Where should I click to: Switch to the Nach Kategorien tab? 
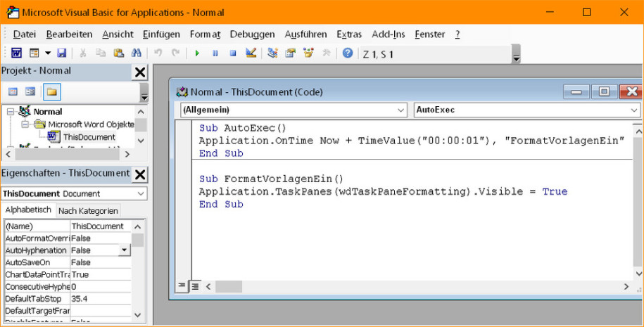pos(88,211)
